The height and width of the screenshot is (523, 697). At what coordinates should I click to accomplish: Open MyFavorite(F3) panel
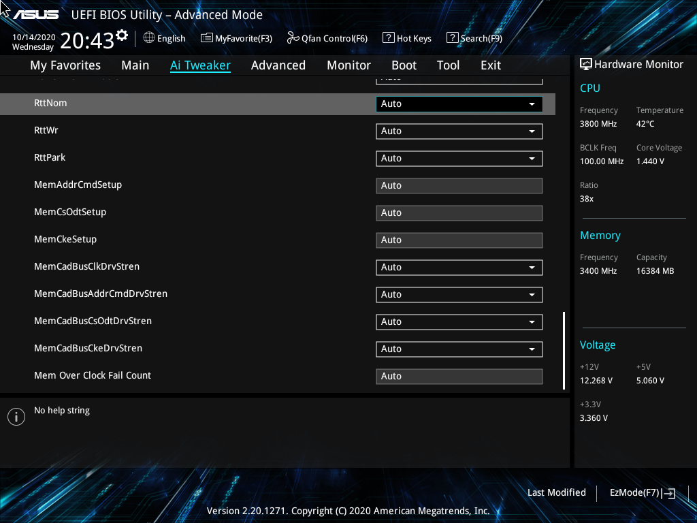[x=244, y=38]
